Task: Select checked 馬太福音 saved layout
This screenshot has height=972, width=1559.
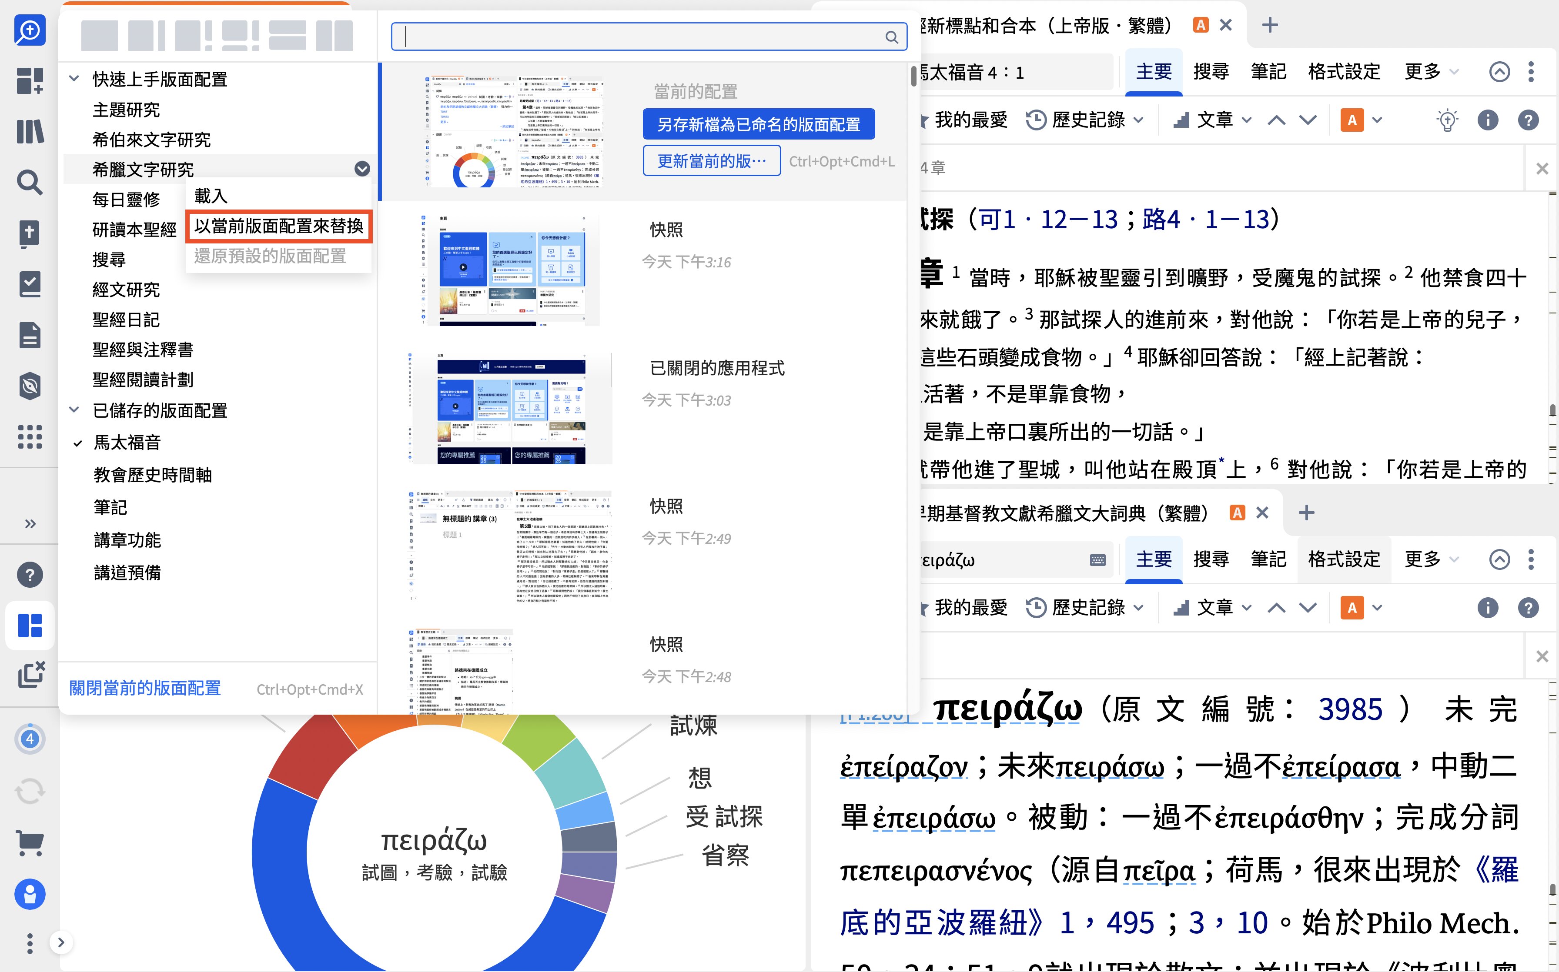Action: coord(127,442)
